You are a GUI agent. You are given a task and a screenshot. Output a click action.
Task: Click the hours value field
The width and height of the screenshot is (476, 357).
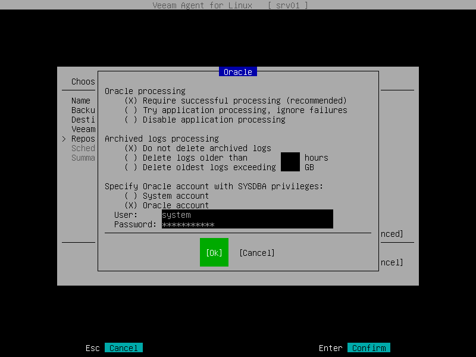point(290,157)
